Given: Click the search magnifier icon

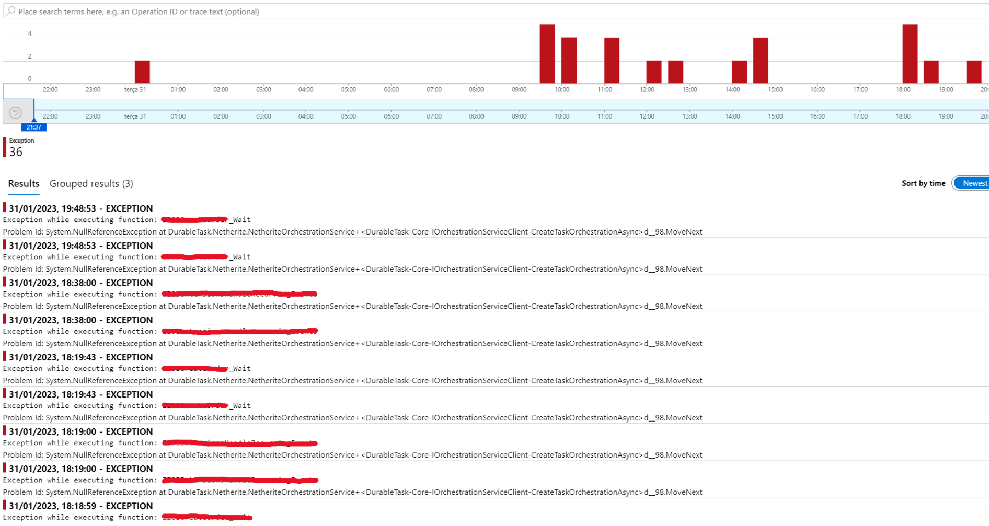Looking at the screenshot, I should [10, 11].
